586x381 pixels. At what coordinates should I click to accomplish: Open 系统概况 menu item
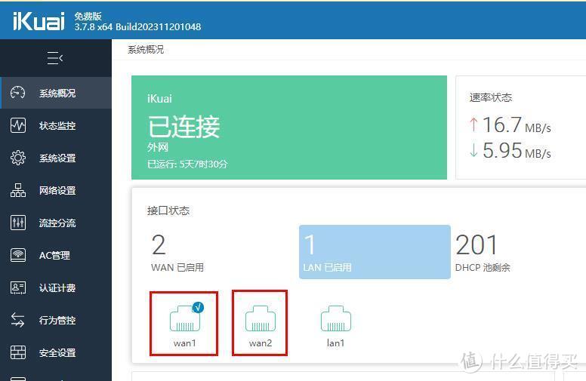tap(56, 93)
